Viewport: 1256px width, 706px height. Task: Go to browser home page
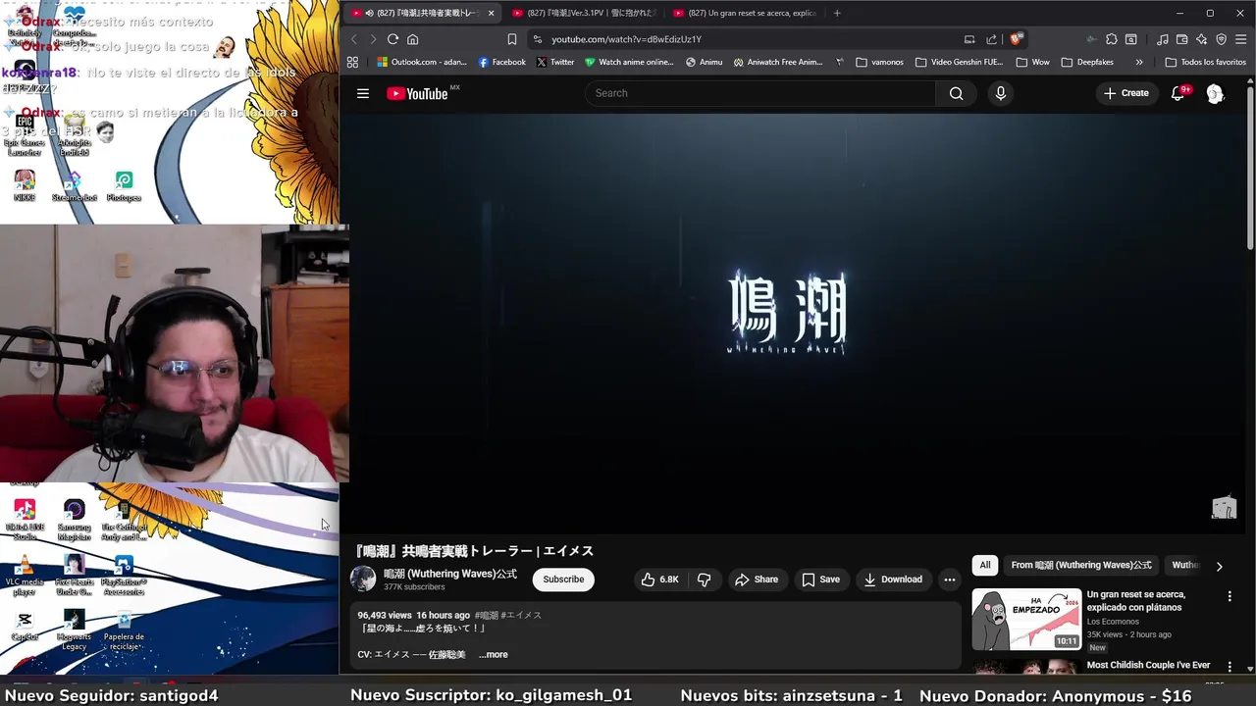pyautogui.click(x=413, y=39)
